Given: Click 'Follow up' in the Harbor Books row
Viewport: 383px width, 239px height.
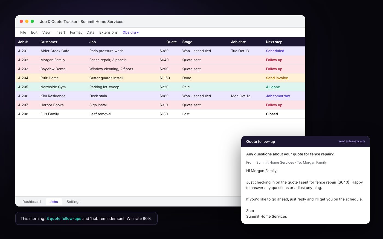Looking at the screenshot, I should point(274,105).
